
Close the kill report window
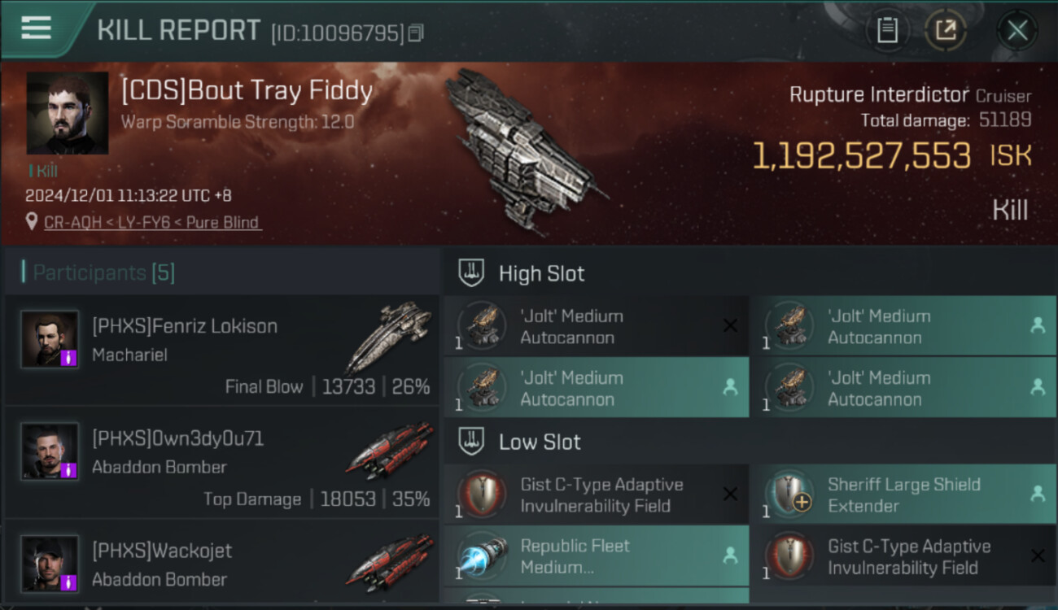1016,31
